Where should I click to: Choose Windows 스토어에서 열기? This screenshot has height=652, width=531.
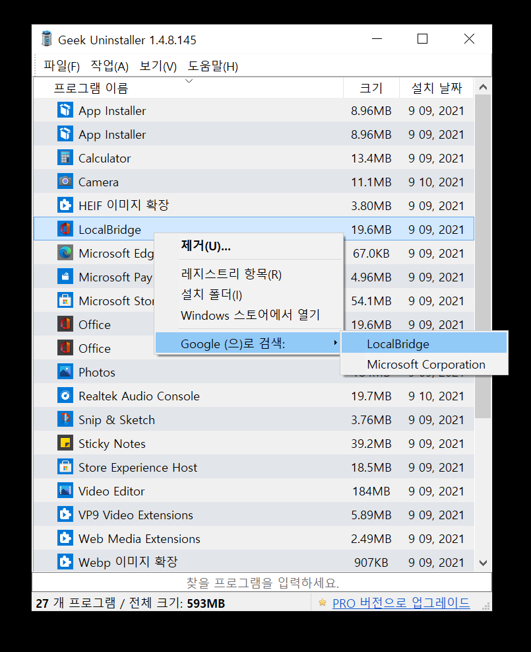point(249,315)
